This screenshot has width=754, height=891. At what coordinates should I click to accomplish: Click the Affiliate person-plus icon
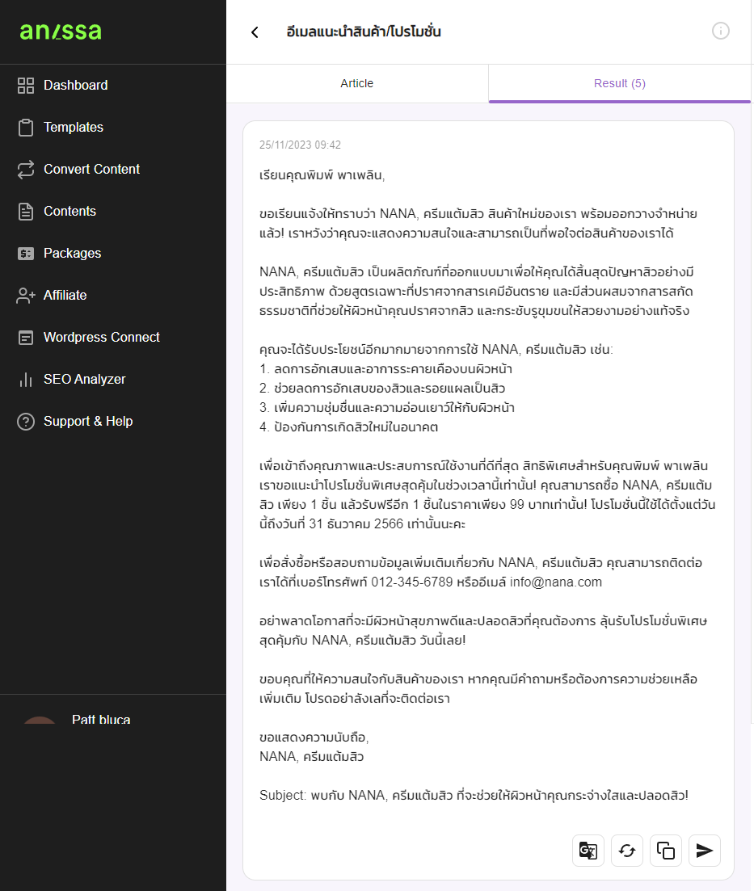[x=26, y=296]
